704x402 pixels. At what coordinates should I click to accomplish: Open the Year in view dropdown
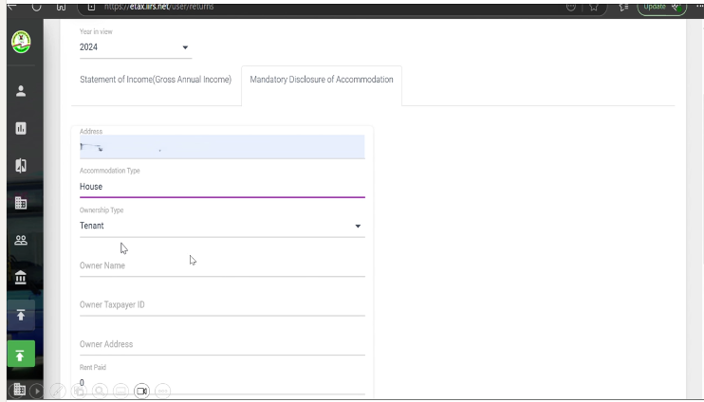[135, 47]
